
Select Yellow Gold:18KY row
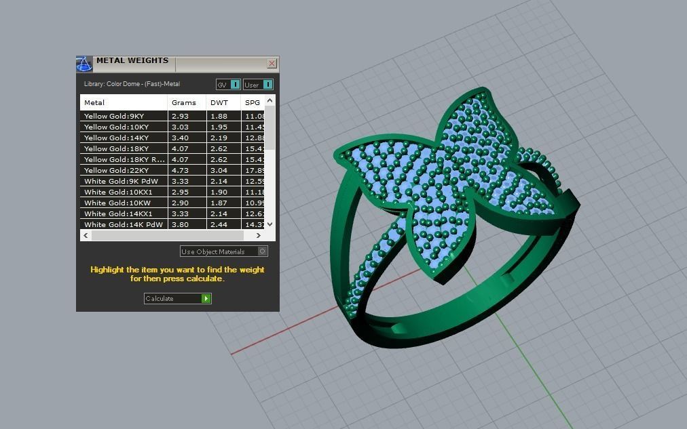[172, 148]
